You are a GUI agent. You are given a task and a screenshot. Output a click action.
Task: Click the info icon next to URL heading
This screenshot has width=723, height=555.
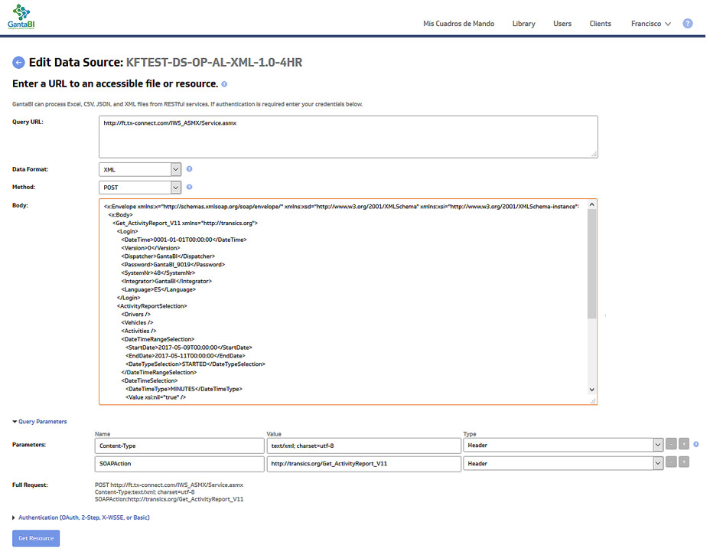pos(224,84)
